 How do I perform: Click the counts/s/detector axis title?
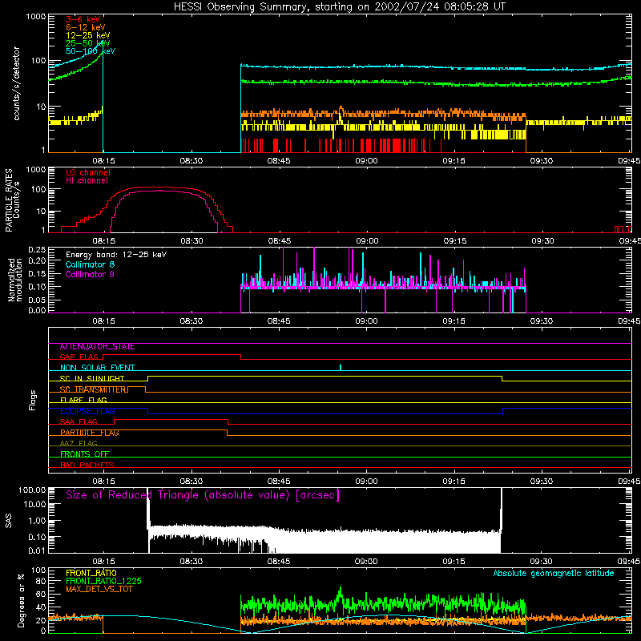(x=16, y=83)
